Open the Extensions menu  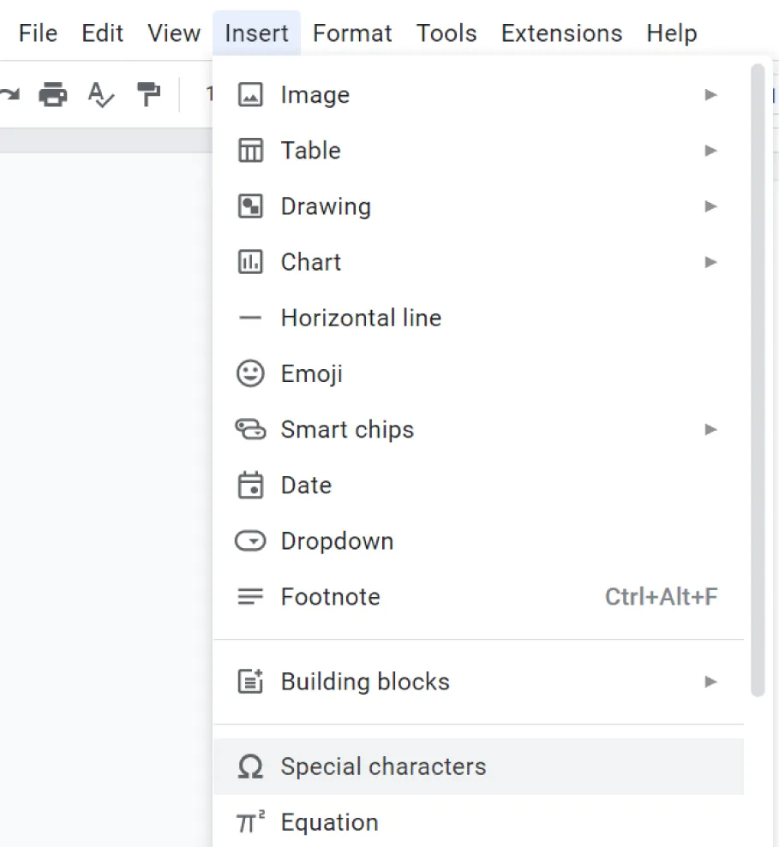click(x=560, y=33)
